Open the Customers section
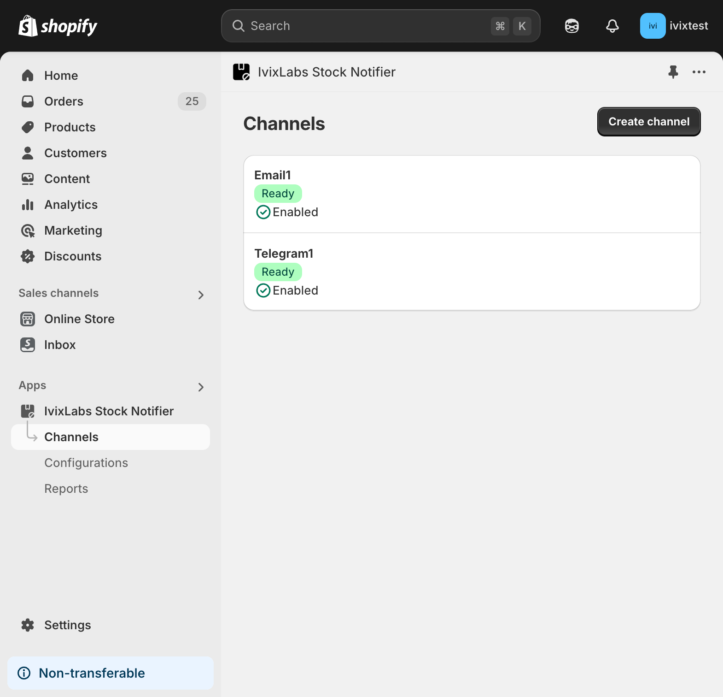 tap(111, 153)
